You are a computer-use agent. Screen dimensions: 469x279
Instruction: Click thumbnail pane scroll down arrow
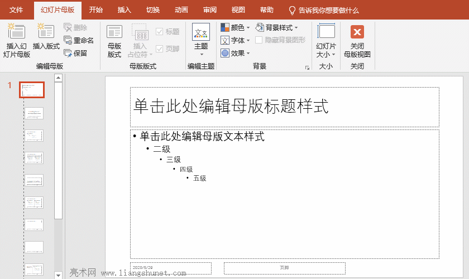[58, 275]
